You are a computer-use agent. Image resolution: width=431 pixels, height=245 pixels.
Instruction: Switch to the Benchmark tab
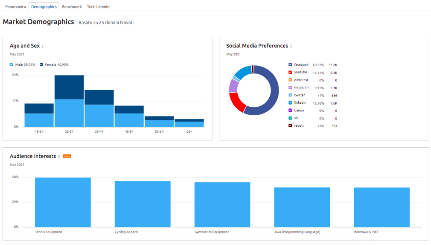(x=72, y=6)
